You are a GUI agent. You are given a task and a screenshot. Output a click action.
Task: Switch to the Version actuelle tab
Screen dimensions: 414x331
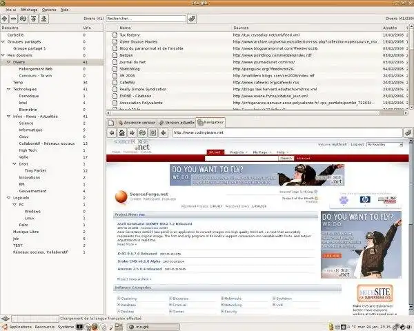tap(177, 123)
